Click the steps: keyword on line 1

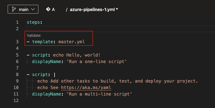[34, 22]
